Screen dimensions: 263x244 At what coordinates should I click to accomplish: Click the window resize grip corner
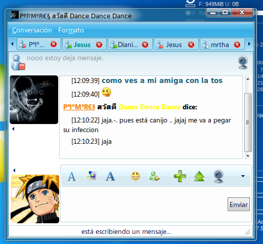(248, 232)
